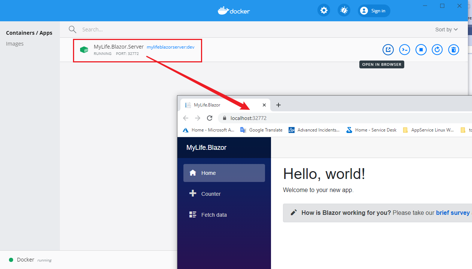Delete the container with trash icon

[x=454, y=50]
